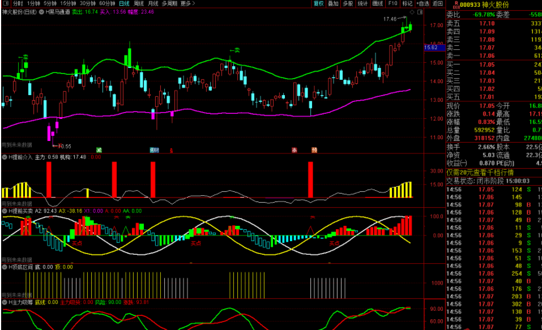Click the +自选 add-to-watchlist button
The width and height of the screenshot is (542, 330).
click(x=423, y=3)
